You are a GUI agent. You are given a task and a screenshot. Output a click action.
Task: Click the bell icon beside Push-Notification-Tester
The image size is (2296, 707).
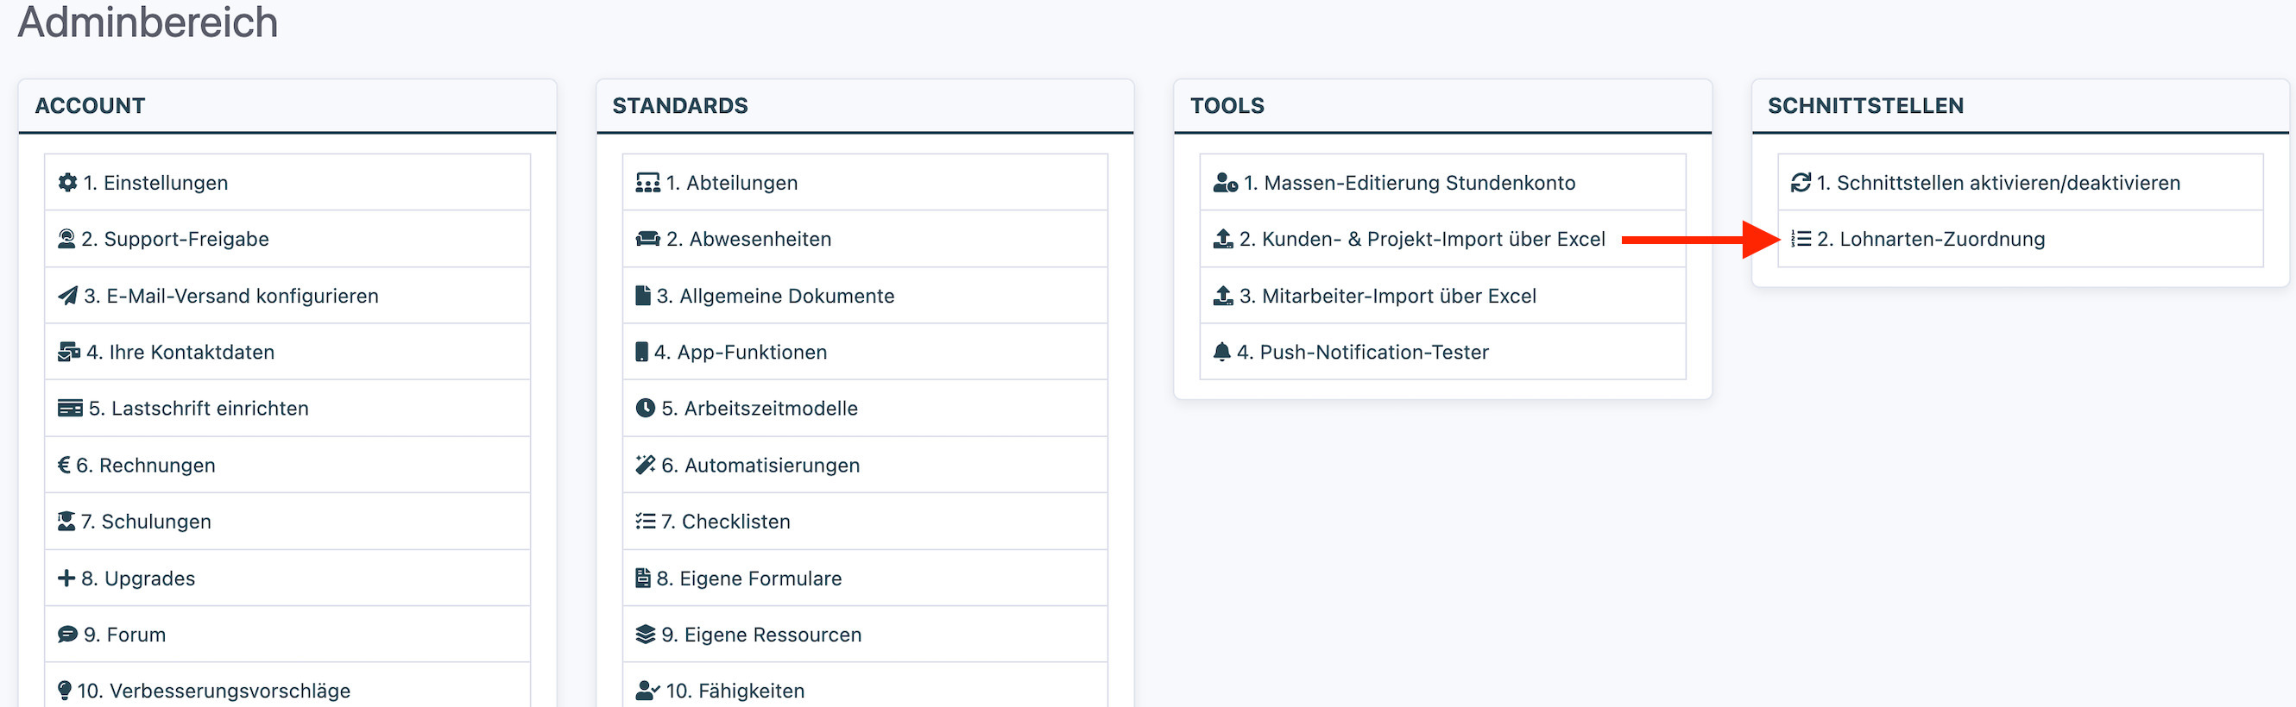pos(1222,352)
